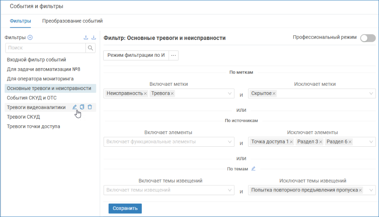Delete the Тревоги видеоаналитики filter
Screen dimensions: 379x217
[90, 107]
